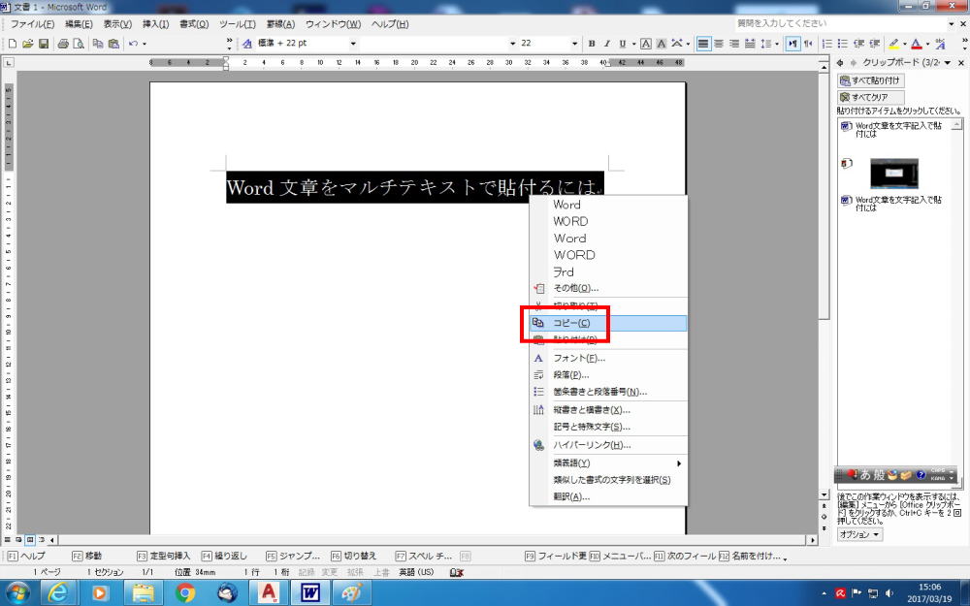
Task: Decrease the paragraph indent
Action: (858, 44)
